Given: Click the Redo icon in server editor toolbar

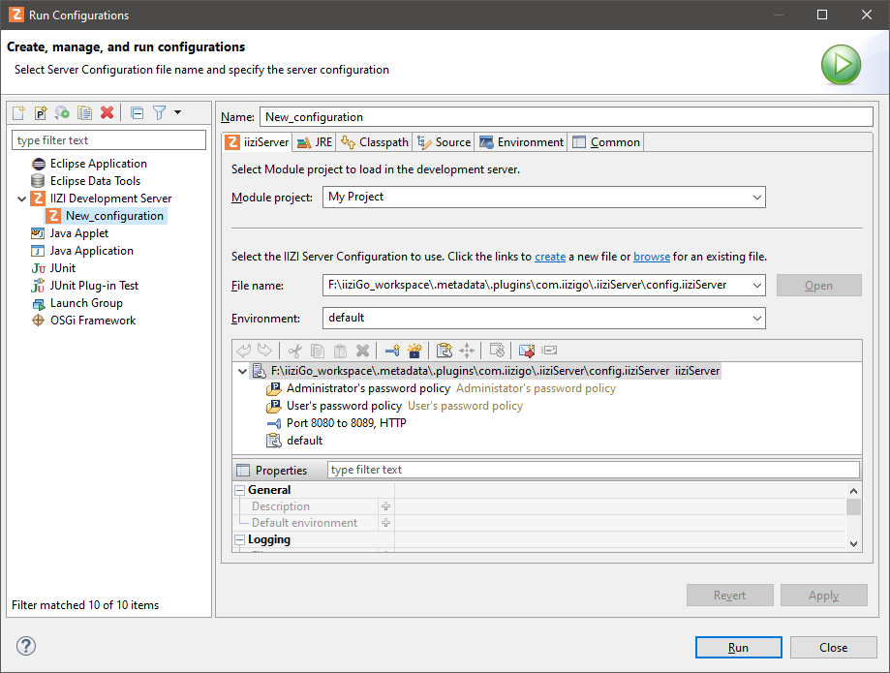Looking at the screenshot, I should tap(264, 351).
